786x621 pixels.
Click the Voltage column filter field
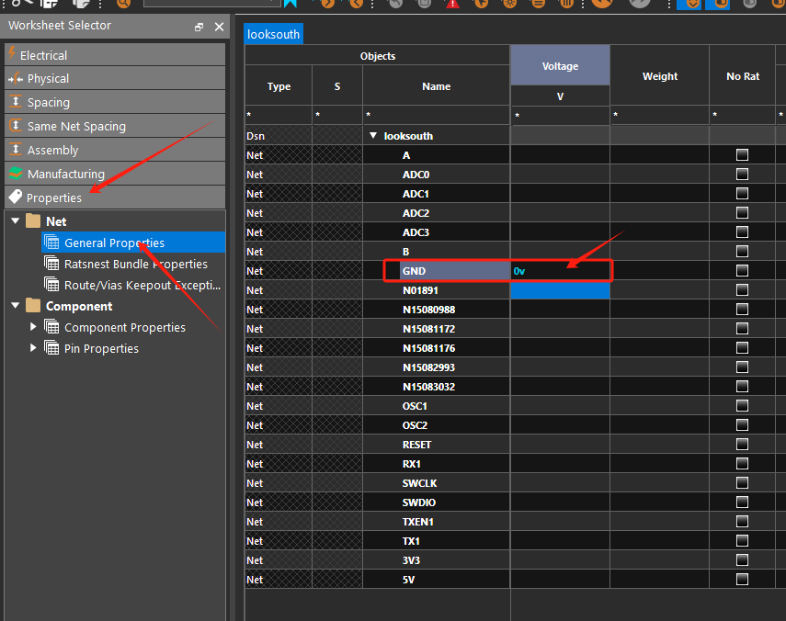560,115
